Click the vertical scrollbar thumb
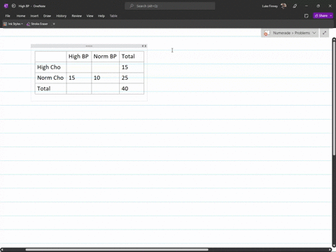The image size is (336, 252). point(334,98)
